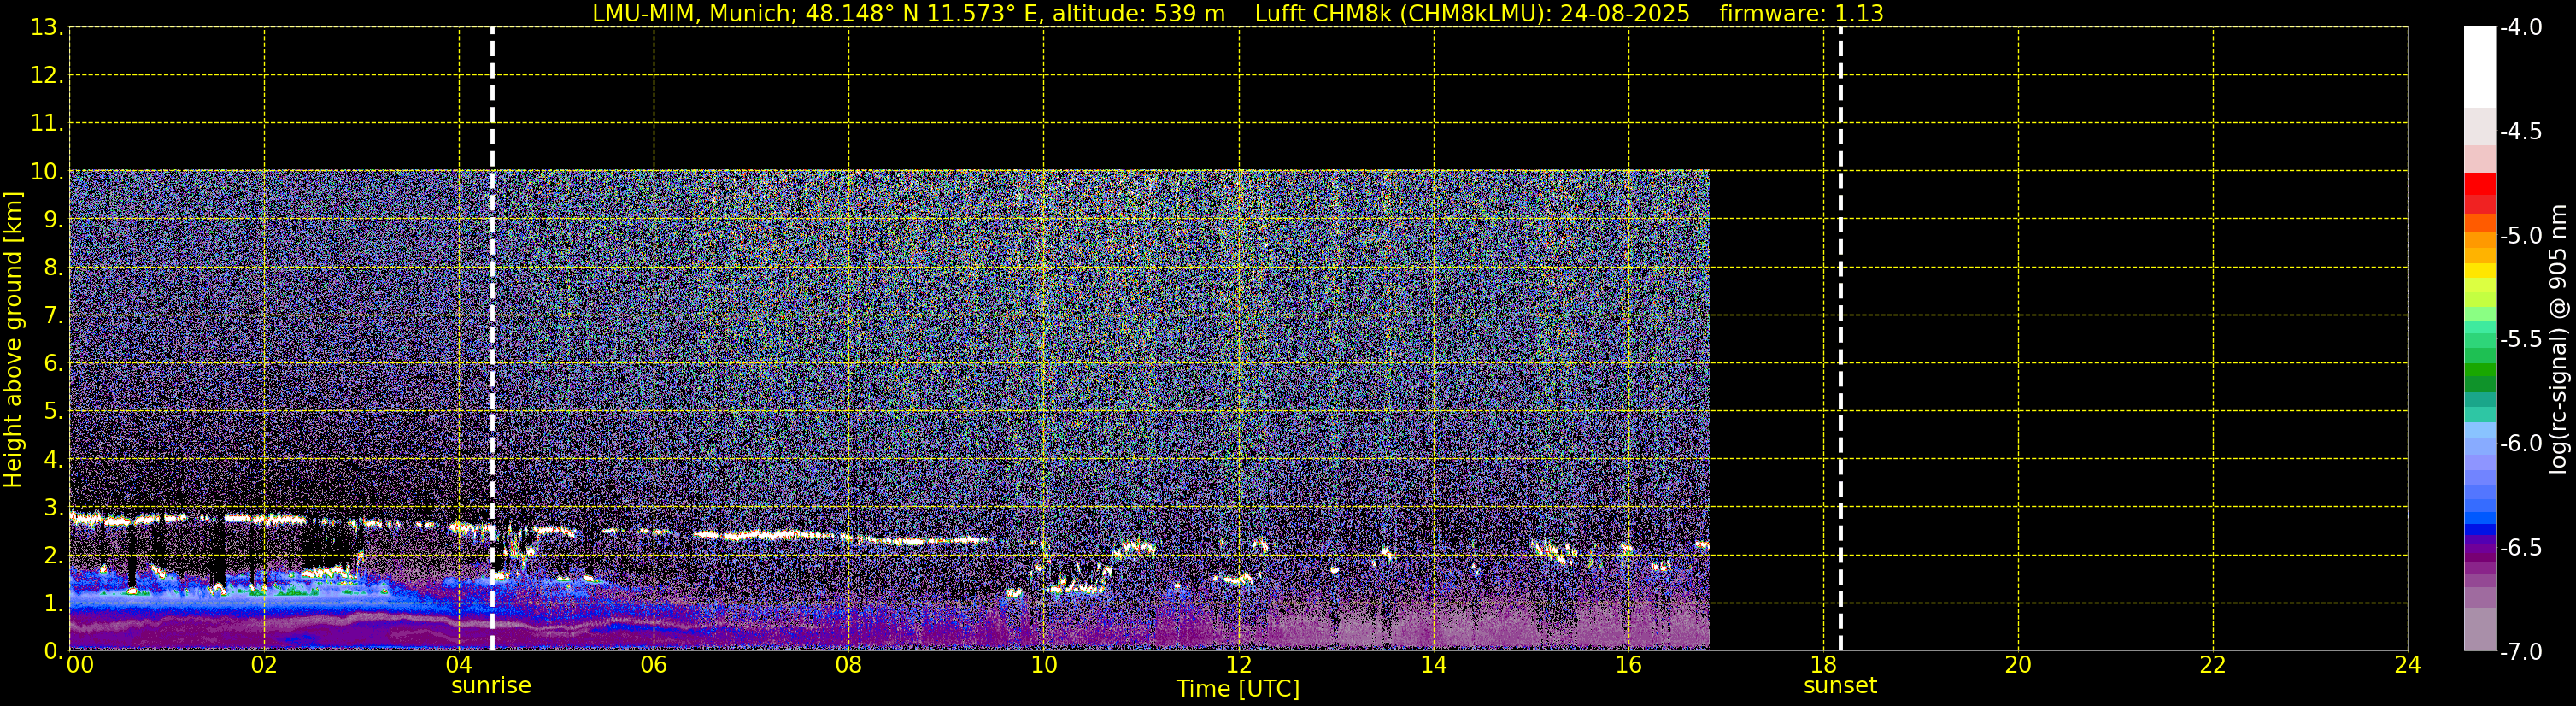Click the y-axis tick label '3.'
Viewport: 2576px width, 706px height.
(53, 508)
